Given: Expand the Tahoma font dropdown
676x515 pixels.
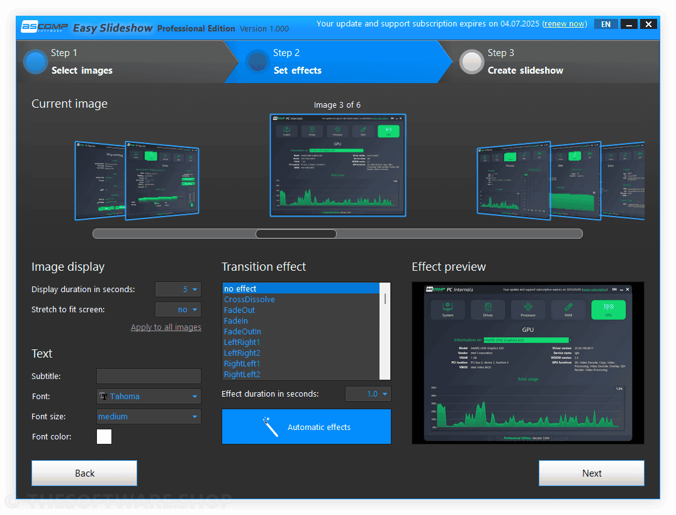Looking at the screenshot, I should pyautogui.click(x=149, y=396).
